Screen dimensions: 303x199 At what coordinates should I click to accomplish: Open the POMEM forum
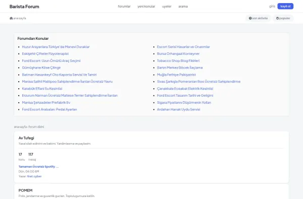(26, 190)
